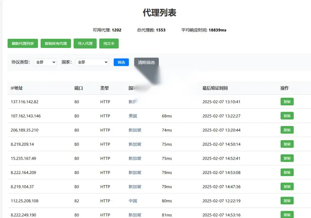
Task: Select IP address 112.25.208.108
Action: pyautogui.click(x=25, y=201)
